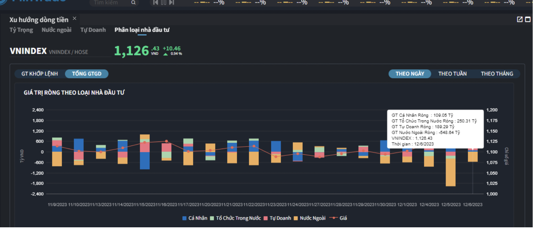
Task: Click the search magnifier icon
Action: click(x=133, y=3)
